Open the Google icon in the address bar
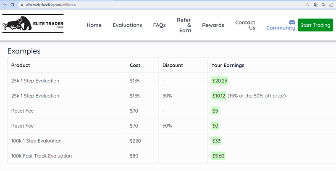336x171 pixels. (x=308, y=5)
